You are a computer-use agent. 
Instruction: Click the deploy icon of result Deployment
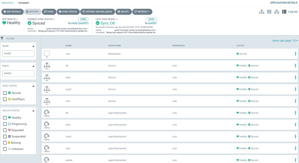tap(47, 136)
